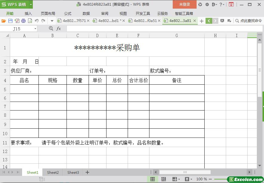The height and width of the screenshot is (183, 264).
Task: Click the zoom magnifier icon beside fx
Action: (51, 29)
